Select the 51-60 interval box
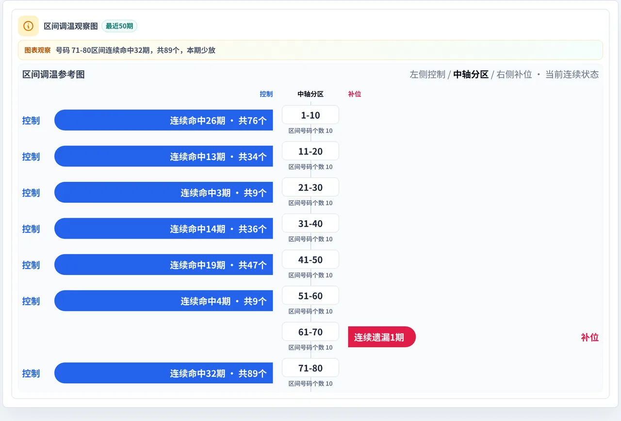 [x=310, y=296]
